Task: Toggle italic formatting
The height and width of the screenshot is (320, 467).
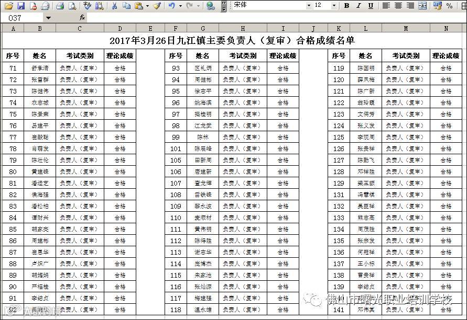Action: (x=359, y=5)
